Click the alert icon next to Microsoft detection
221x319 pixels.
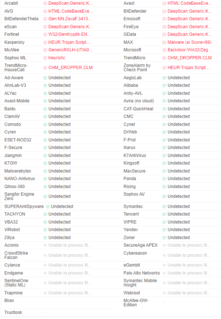164,50
